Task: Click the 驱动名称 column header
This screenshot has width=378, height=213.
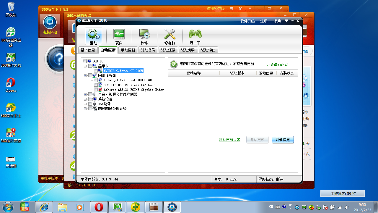Action: (194, 73)
